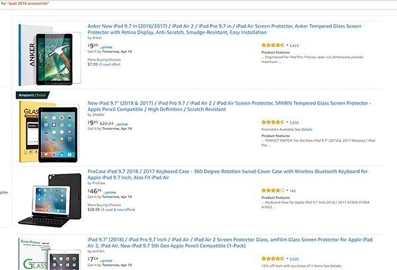The image size is (397, 270).
Task: Click the SPARIN product star rating
Action: (273, 122)
